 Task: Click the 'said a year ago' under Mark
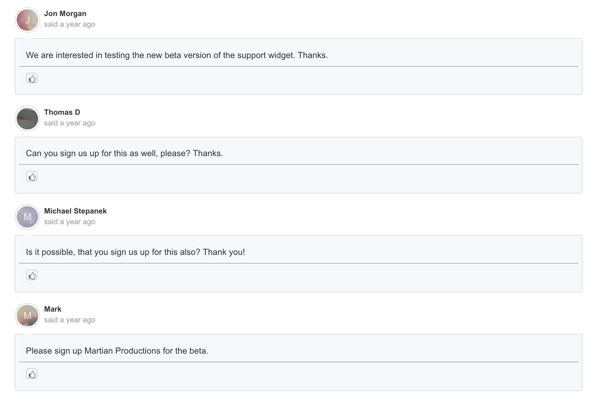(69, 320)
